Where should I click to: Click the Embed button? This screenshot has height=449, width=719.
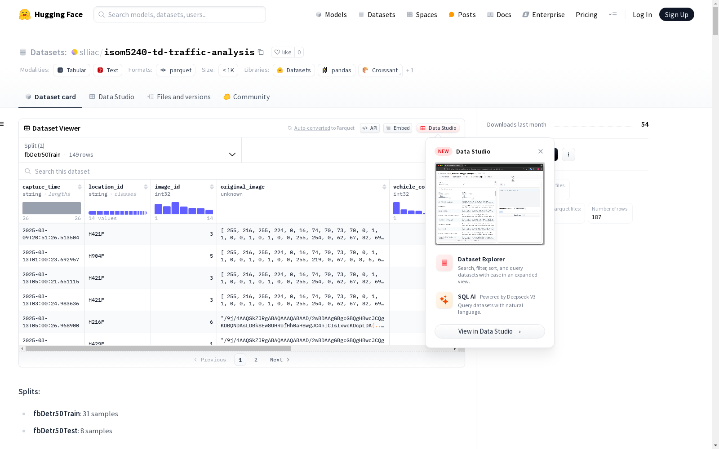point(398,128)
